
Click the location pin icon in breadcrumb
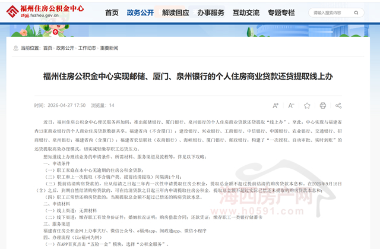pos(15,48)
